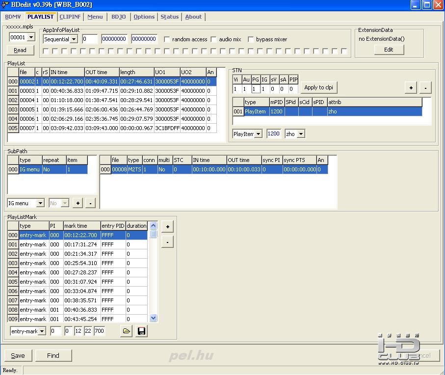Click the open folder icon under PlayListMark

tap(127, 331)
